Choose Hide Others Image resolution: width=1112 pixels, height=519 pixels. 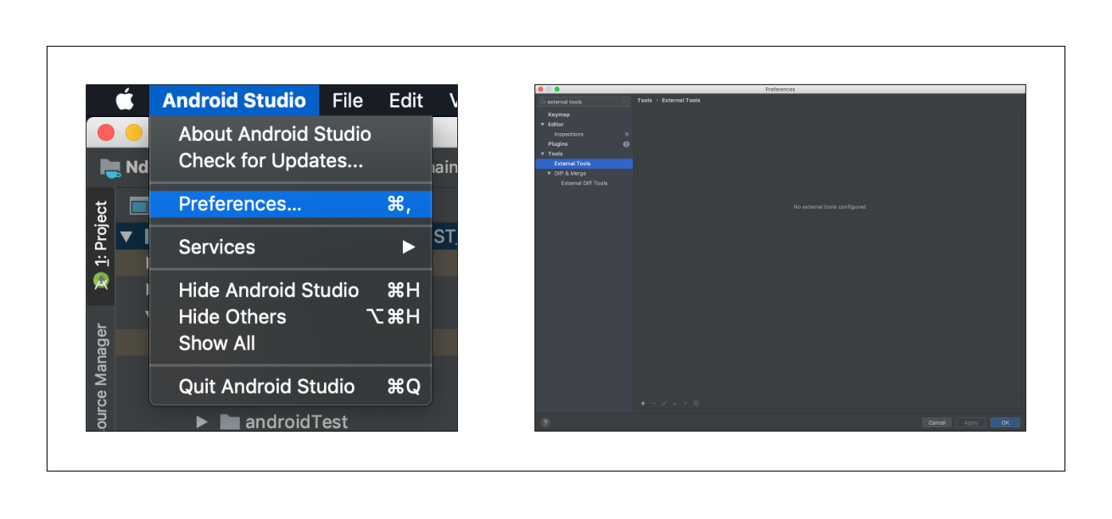click(x=291, y=316)
